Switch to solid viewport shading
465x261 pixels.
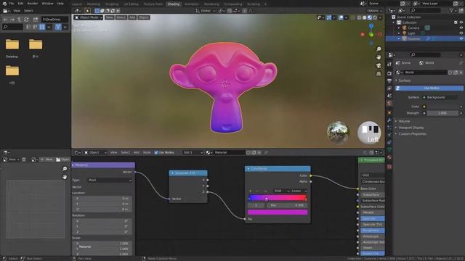[x=365, y=17]
